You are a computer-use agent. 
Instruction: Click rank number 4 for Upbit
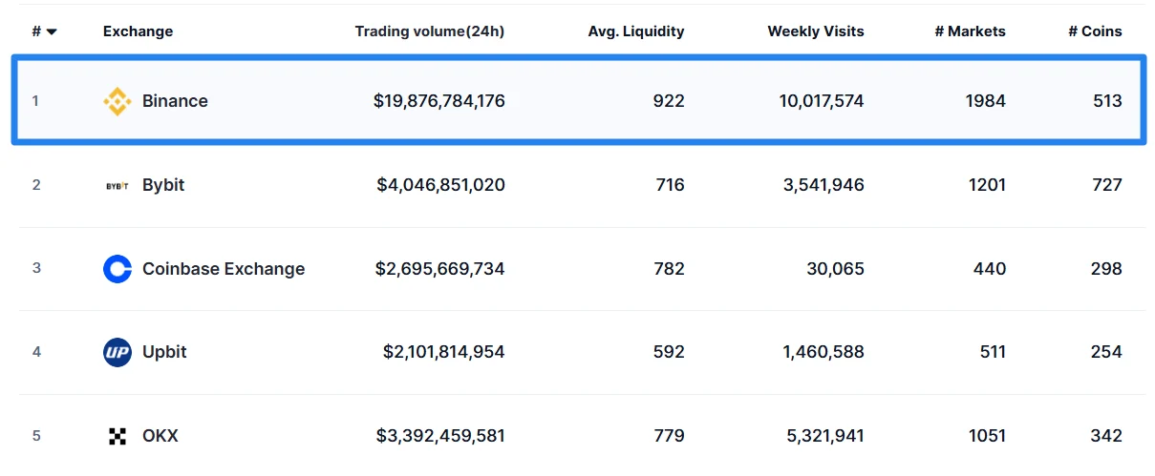tap(36, 352)
